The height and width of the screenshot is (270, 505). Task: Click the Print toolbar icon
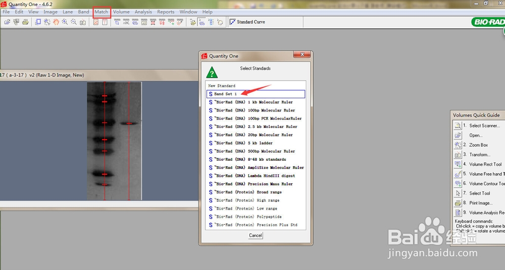click(25, 22)
